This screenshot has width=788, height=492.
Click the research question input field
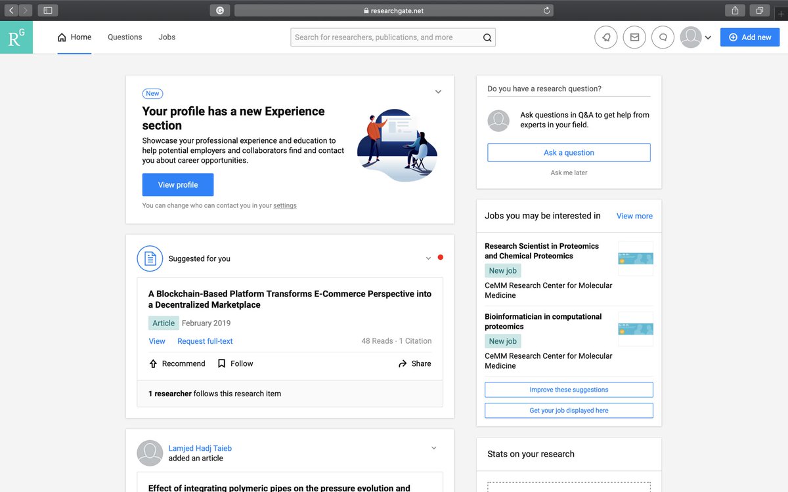tap(569, 89)
